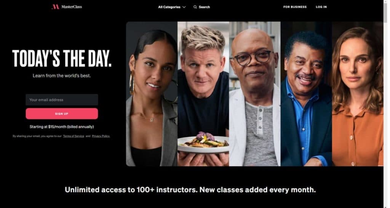Viewport: 390px width, 208px height.
Task: Focus the Your email address field
Action: tap(62, 100)
